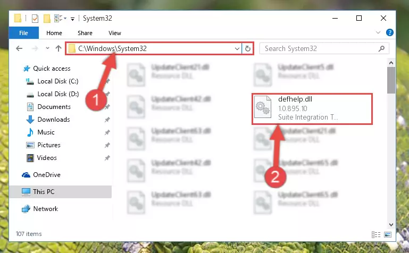Open OneDrive in navigation pane
The height and width of the screenshot is (253, 409).
coord(47,175)
